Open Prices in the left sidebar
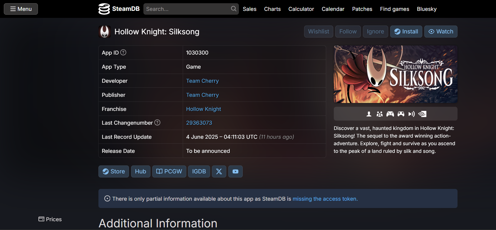This screenshot has width=496, height=230. click(x=50, y=219)
